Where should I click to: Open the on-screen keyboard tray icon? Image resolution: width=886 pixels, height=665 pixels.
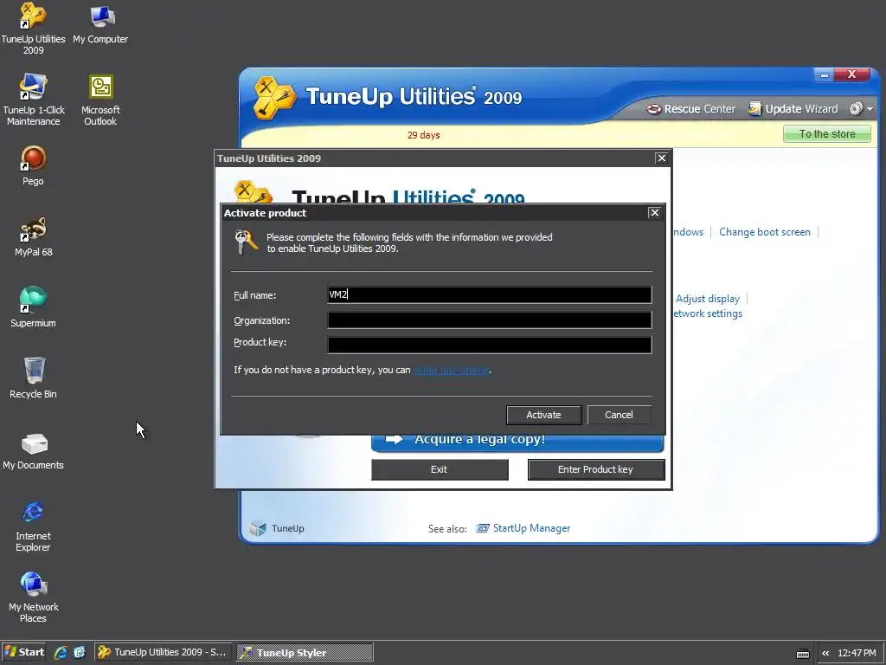(802, 654)
